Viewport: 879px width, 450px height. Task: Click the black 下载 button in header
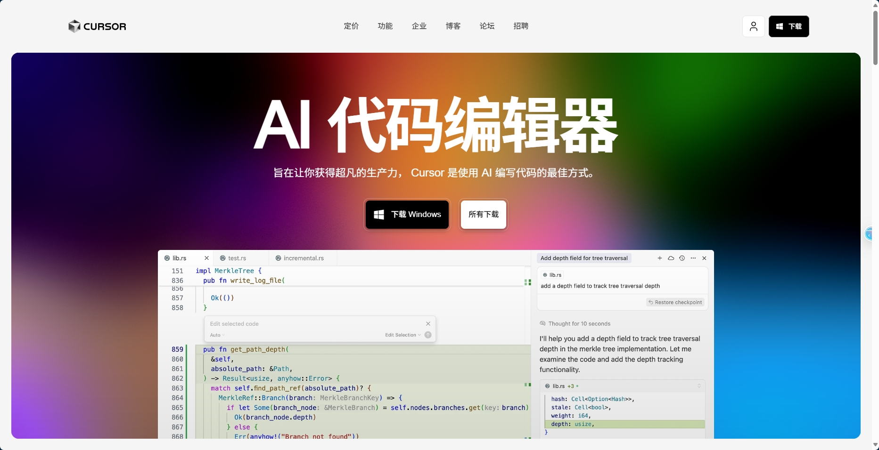point(789,26)
